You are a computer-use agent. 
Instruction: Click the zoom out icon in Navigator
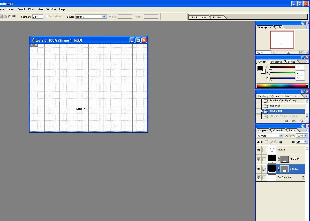274,52
